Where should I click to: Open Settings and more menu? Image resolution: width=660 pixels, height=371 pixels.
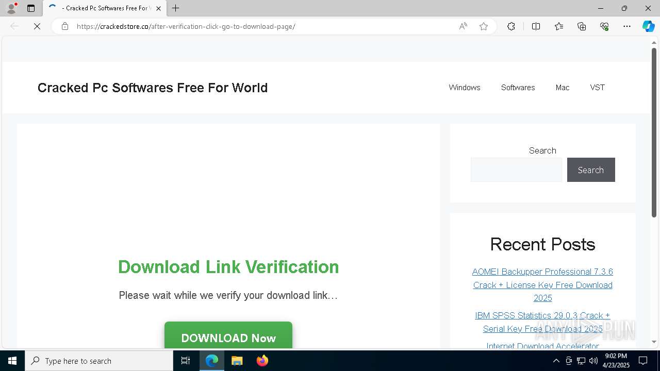[627, 26]
